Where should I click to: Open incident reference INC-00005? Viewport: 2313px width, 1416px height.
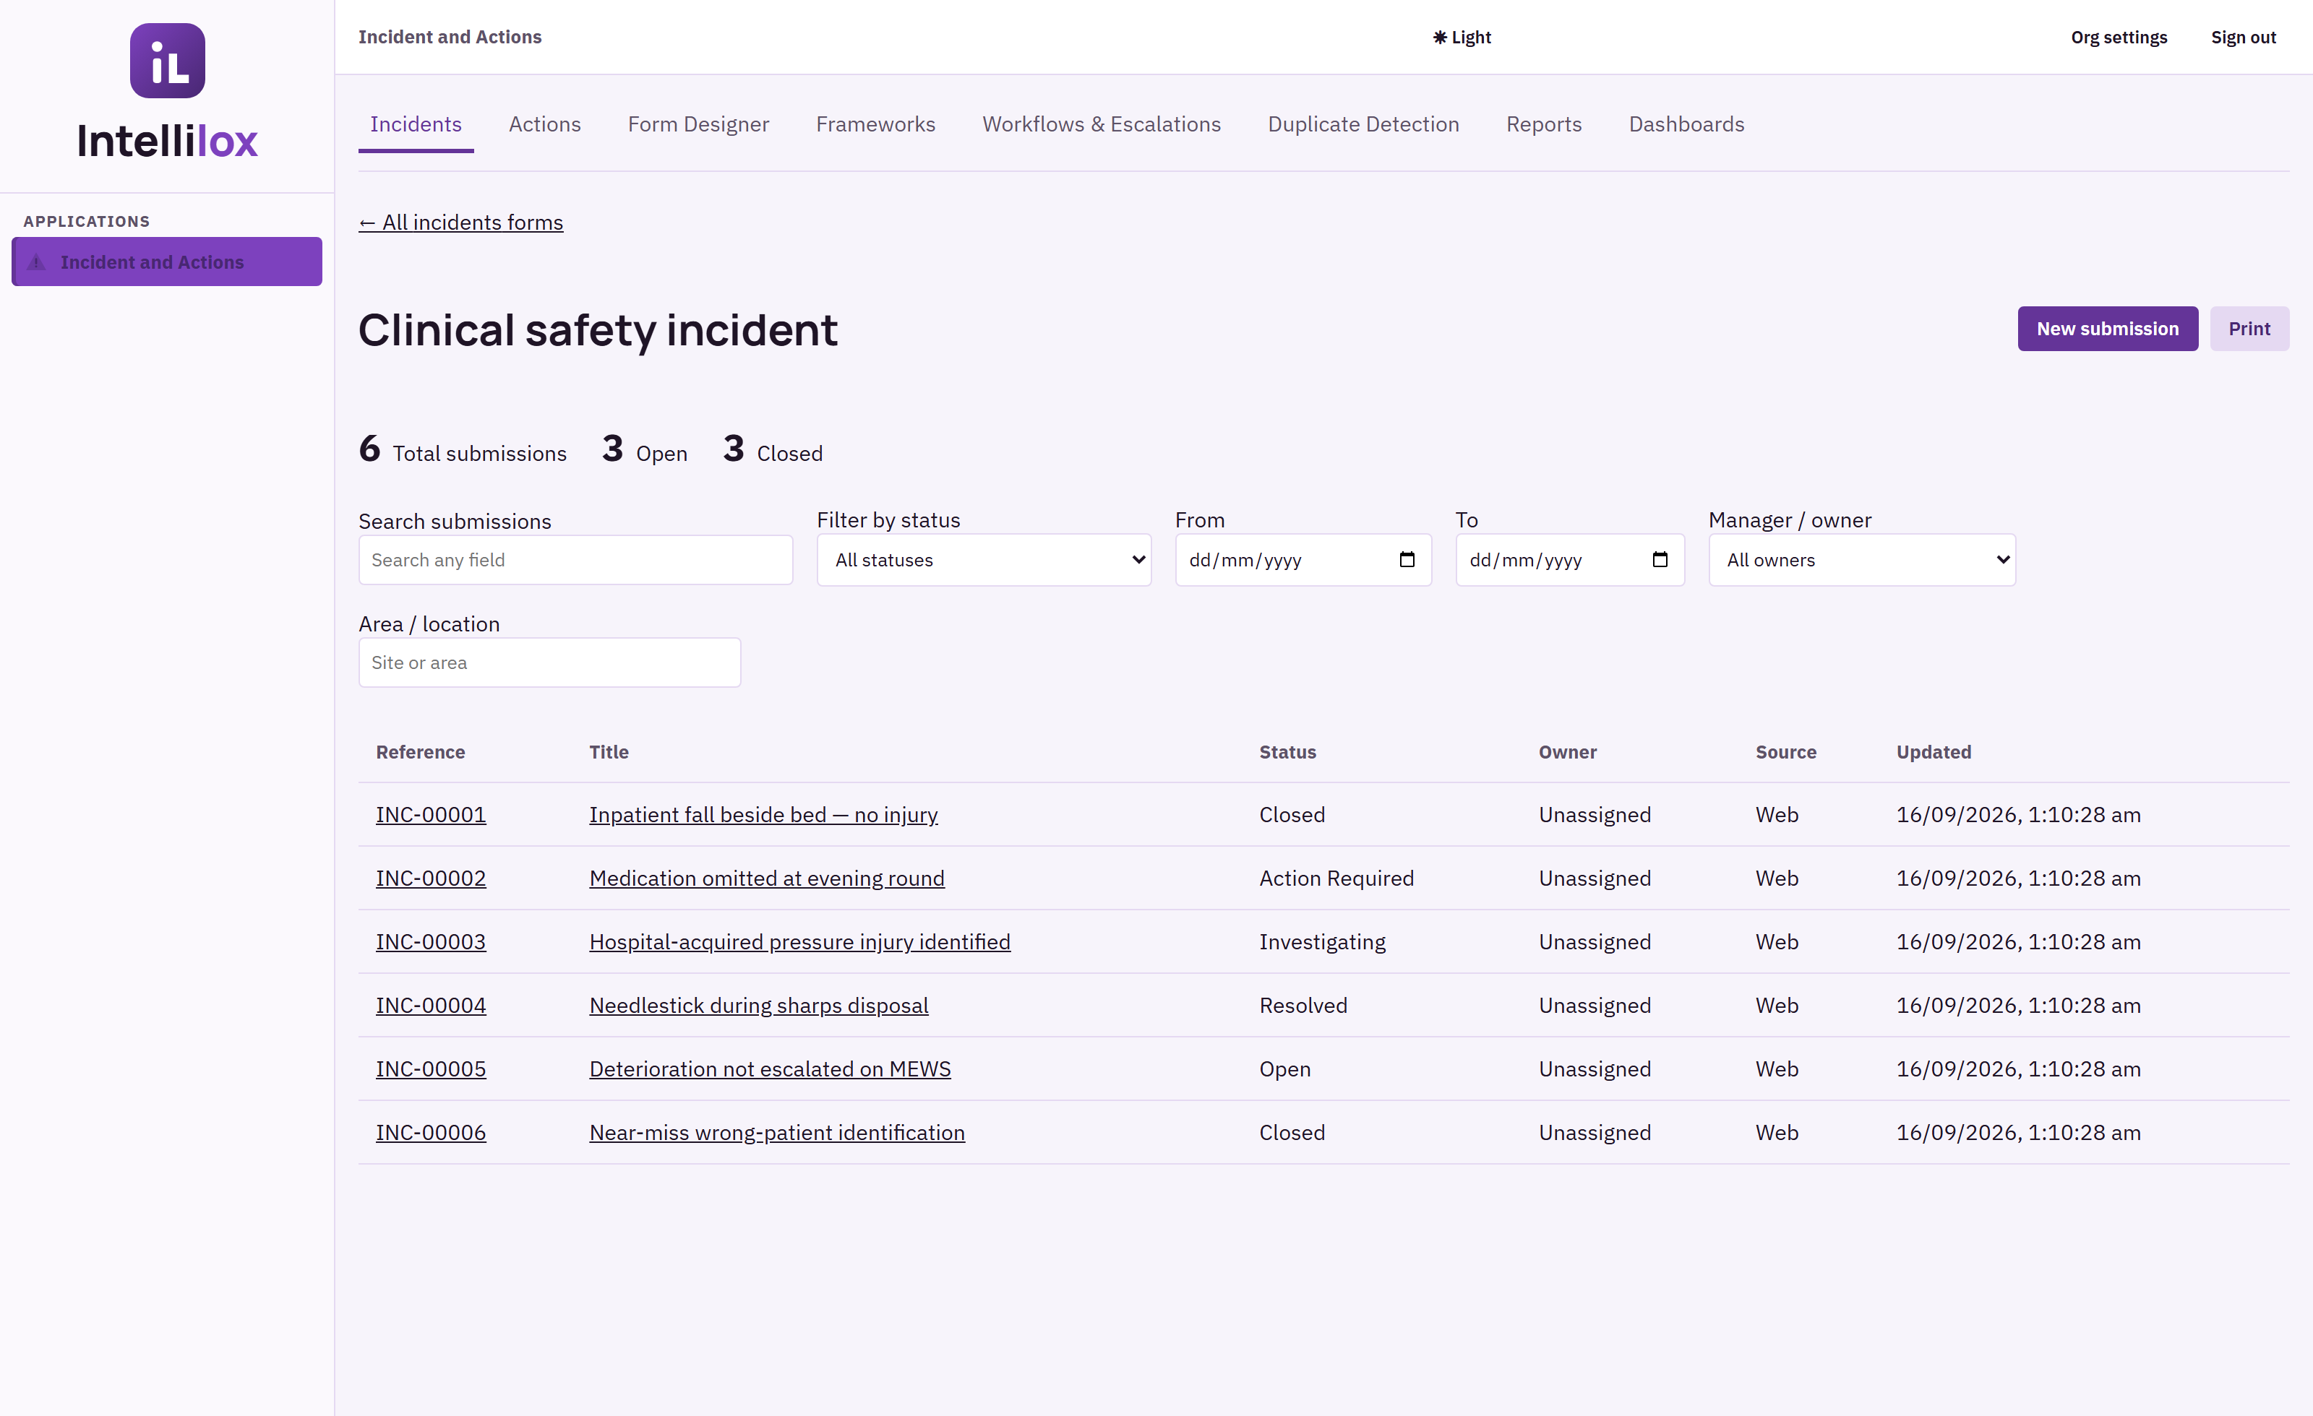coord(431,1069)
